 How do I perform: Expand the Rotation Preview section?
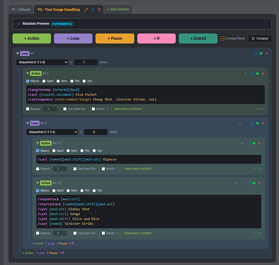(x=19, y=24)
